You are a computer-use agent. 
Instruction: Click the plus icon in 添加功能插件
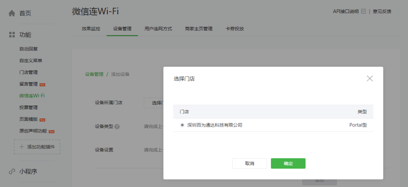click(x=22, y=147)
